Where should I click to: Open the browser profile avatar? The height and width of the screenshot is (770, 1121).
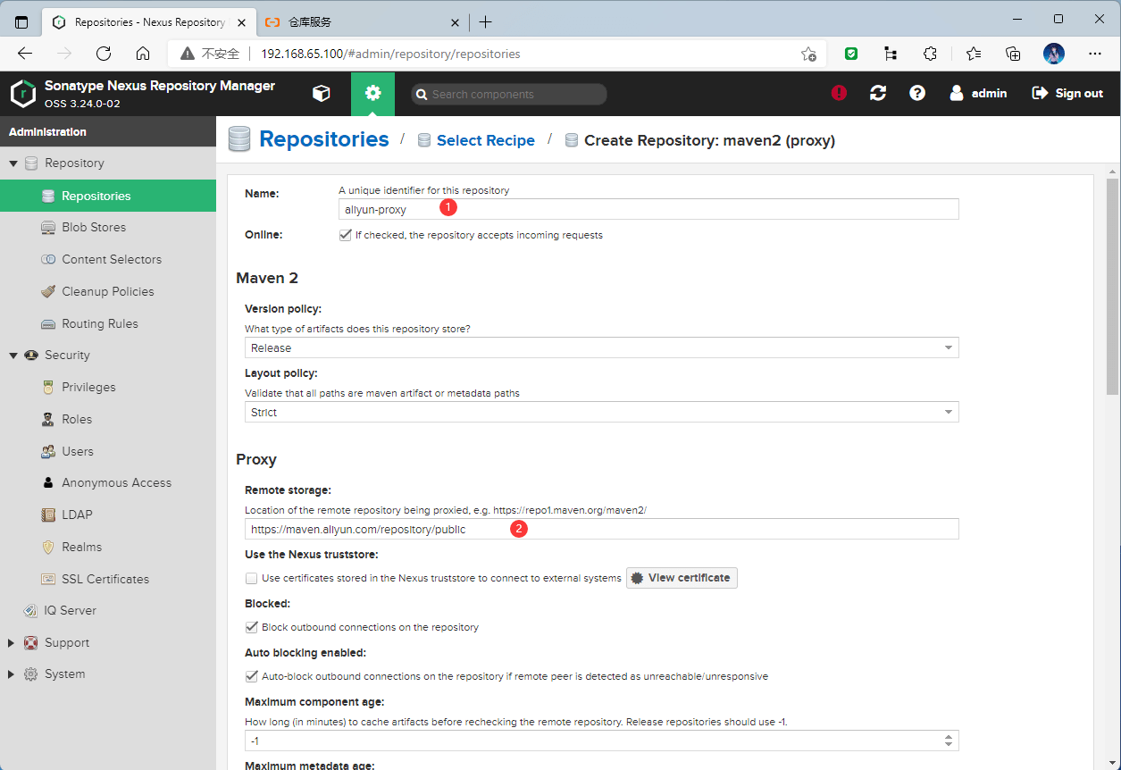[x=1054, y=54]
